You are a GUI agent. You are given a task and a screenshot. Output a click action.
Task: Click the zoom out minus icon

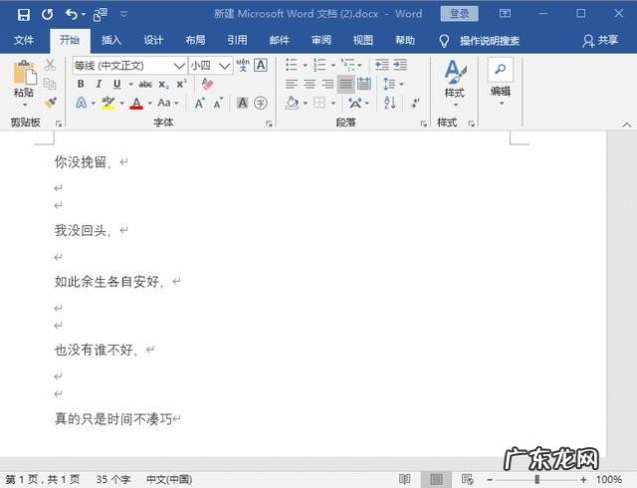(x=490, y=480)
